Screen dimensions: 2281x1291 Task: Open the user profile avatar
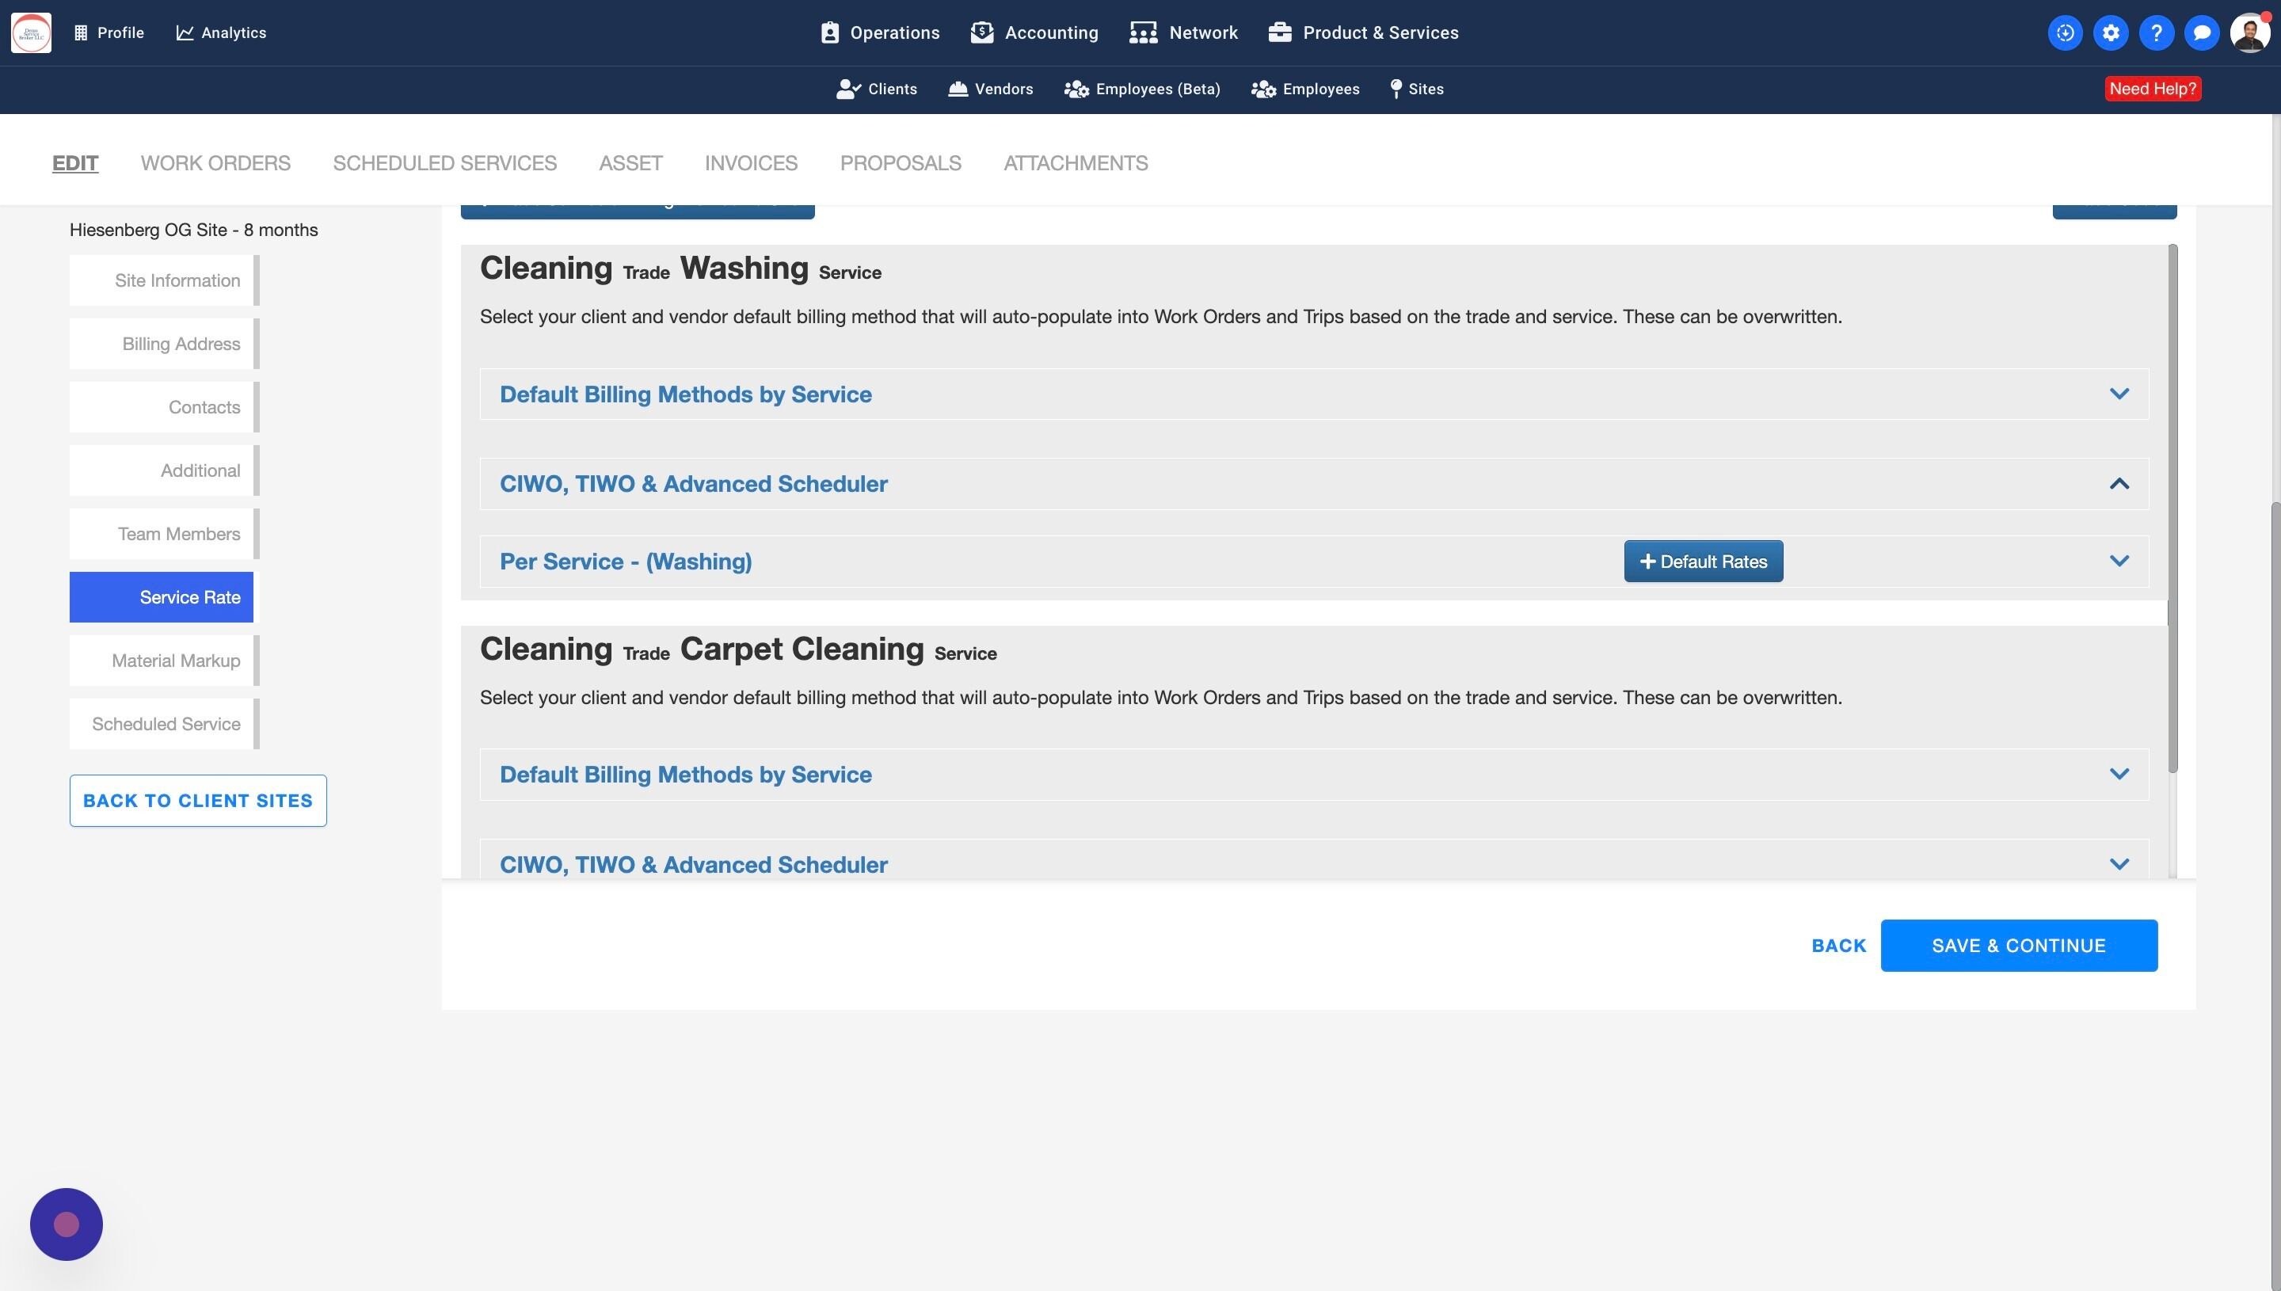point(2249,32)
